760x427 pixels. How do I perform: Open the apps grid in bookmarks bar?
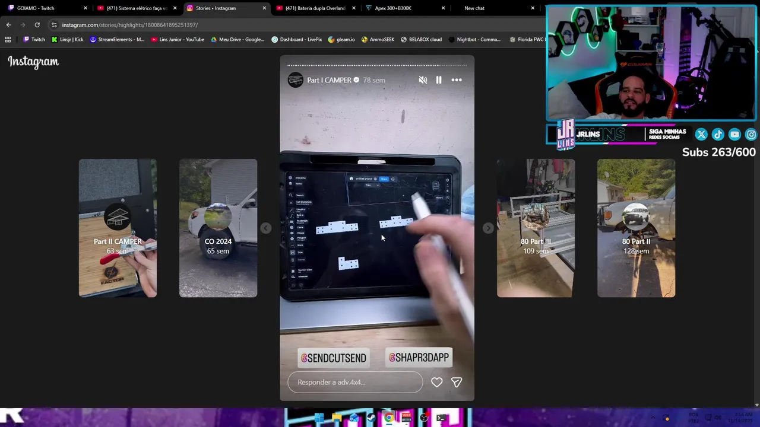8,40
